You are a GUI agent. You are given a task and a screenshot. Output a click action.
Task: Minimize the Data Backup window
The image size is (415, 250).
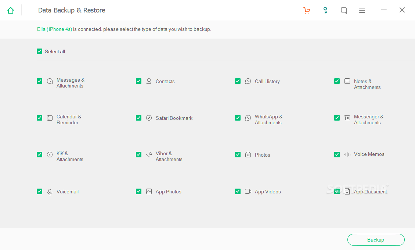[384, 10]
